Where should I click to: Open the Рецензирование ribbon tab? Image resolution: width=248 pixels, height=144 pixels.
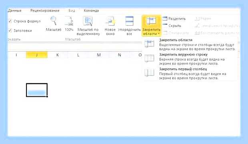45,11
